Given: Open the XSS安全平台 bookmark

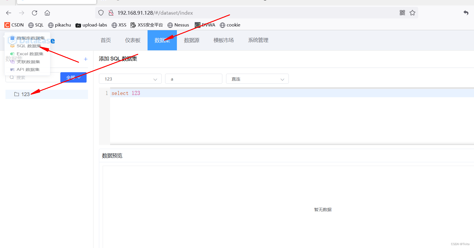Looking at the screenshot, I should tap(147, 25).
